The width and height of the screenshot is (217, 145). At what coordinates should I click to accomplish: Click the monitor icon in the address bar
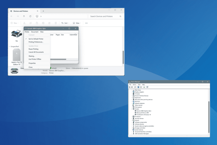[x=37, y=16]
